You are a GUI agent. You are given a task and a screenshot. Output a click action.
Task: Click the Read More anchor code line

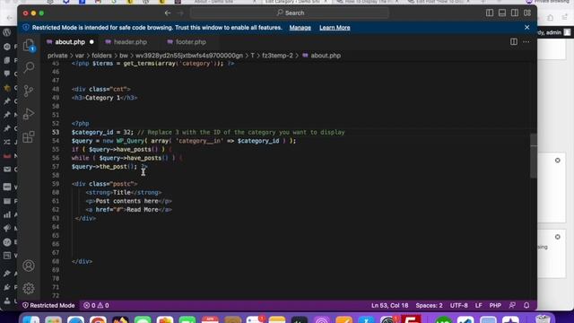pyautogui.click(x=129, y=210)
